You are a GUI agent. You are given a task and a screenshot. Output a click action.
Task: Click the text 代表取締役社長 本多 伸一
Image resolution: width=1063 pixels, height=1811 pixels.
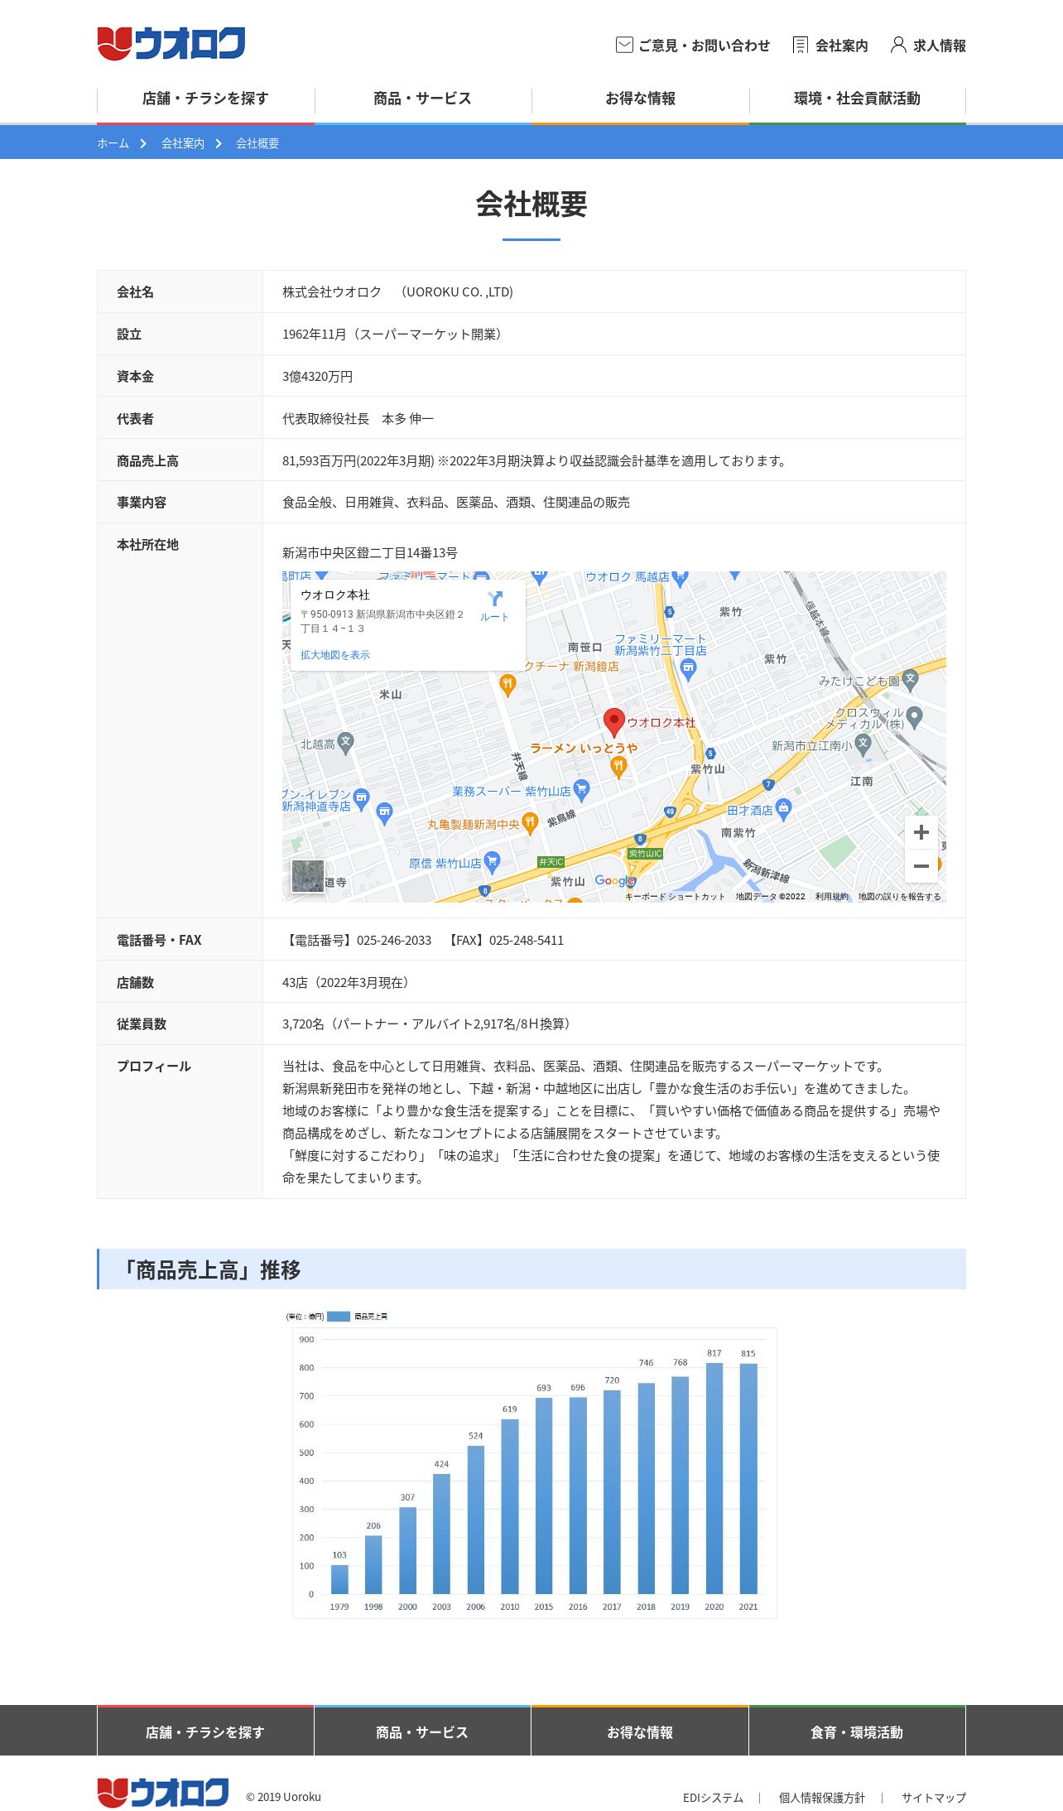click(358, 418)
